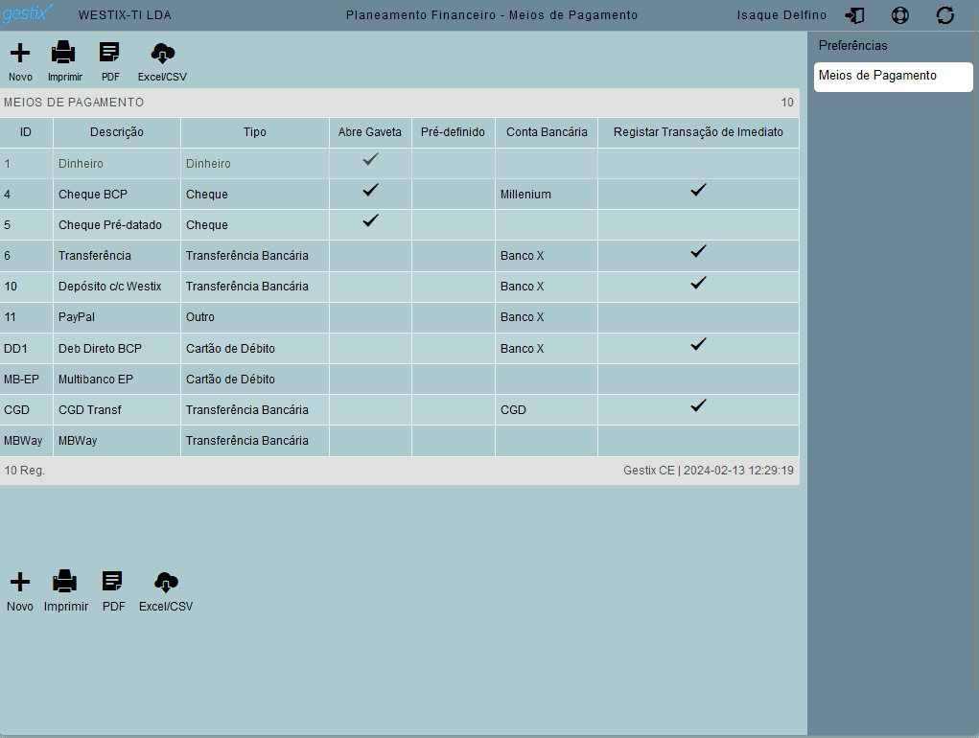Open the Deb Direto BCP description cell
The height and width of the screenshot is (738, 979).
point(117,348)
